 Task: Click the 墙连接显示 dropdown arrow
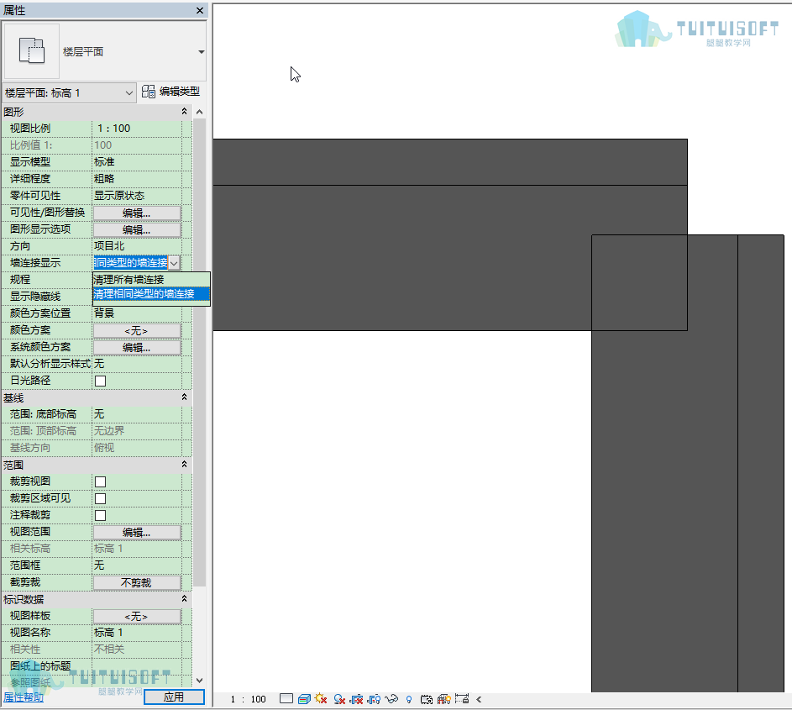(174, 263)
